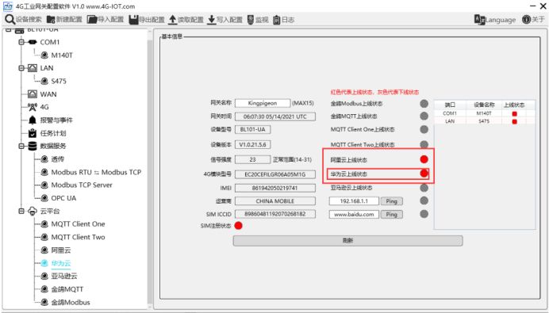The width and height of the screenshot is (549, 313).
Task: Collapse the LAN tree node
Action: point(21,68)
